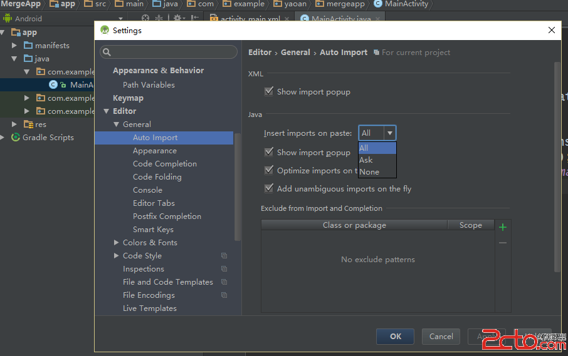The width and height of the screenshot is (568, 356).
Task: Select Editor Tabs settings item
Action: (x=154, y=203)
